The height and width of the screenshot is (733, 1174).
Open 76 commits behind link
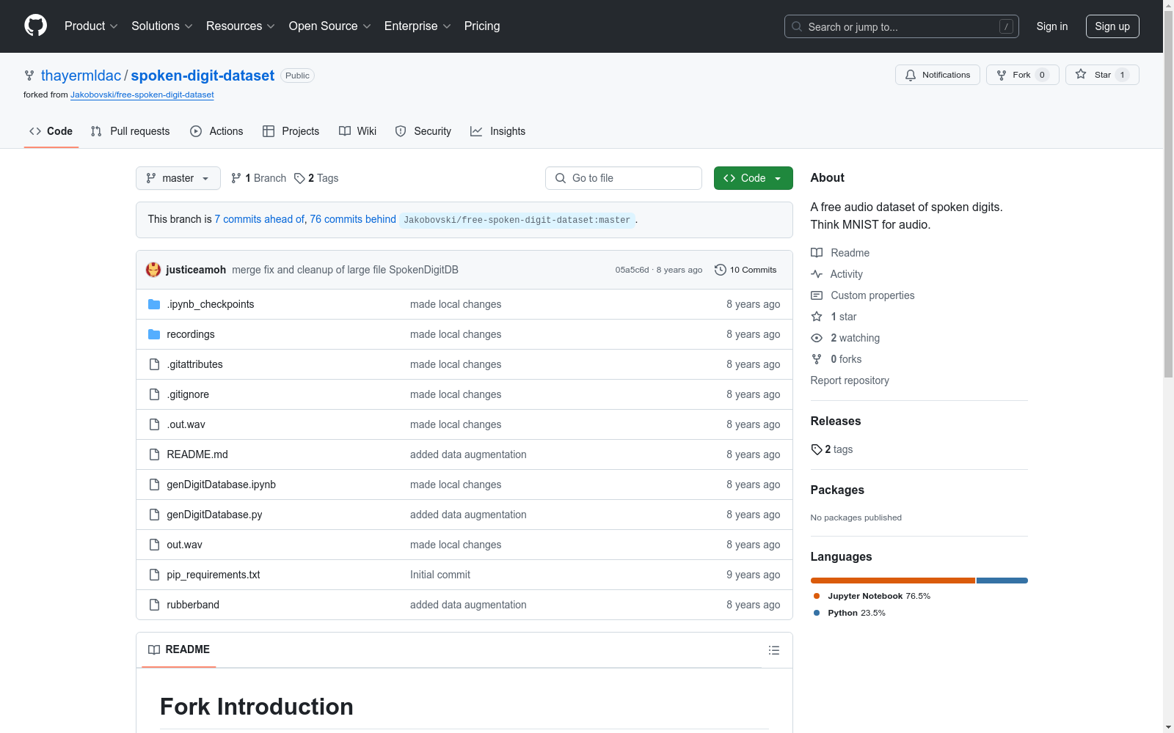click(x=353, y=219)
